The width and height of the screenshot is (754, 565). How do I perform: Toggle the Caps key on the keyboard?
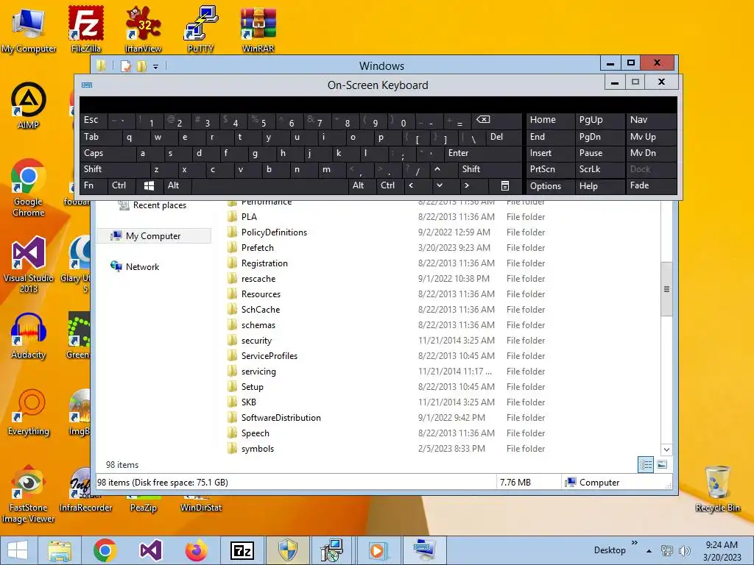pos(108,153)
